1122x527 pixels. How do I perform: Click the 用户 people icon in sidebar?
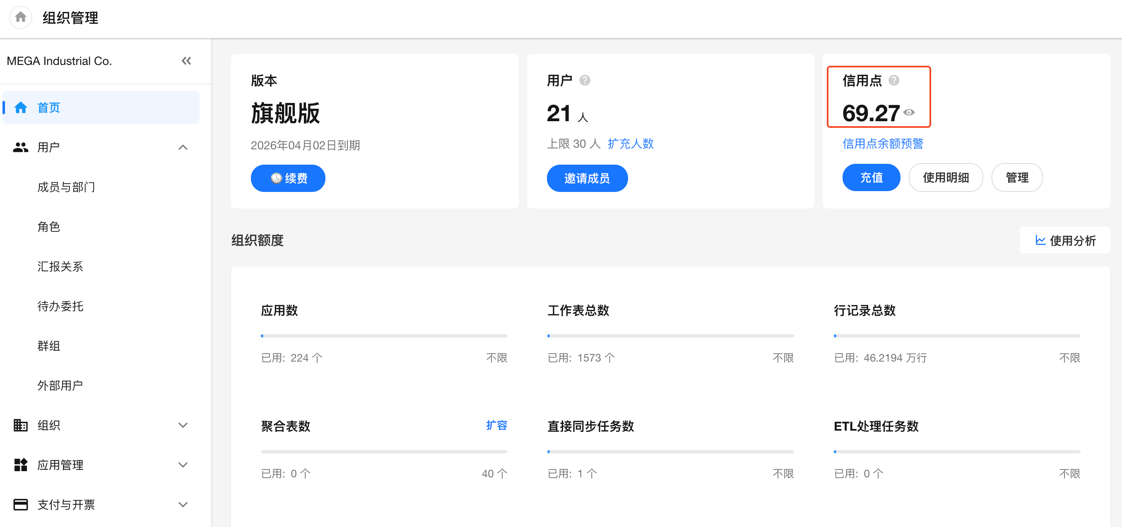[x=20, y=147]
